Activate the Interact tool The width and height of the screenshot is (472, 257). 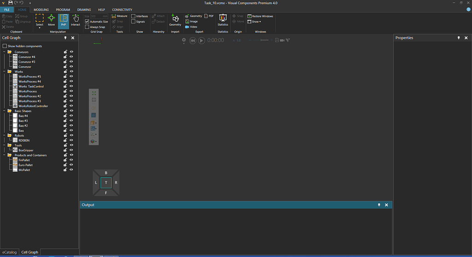click(75, 20)
